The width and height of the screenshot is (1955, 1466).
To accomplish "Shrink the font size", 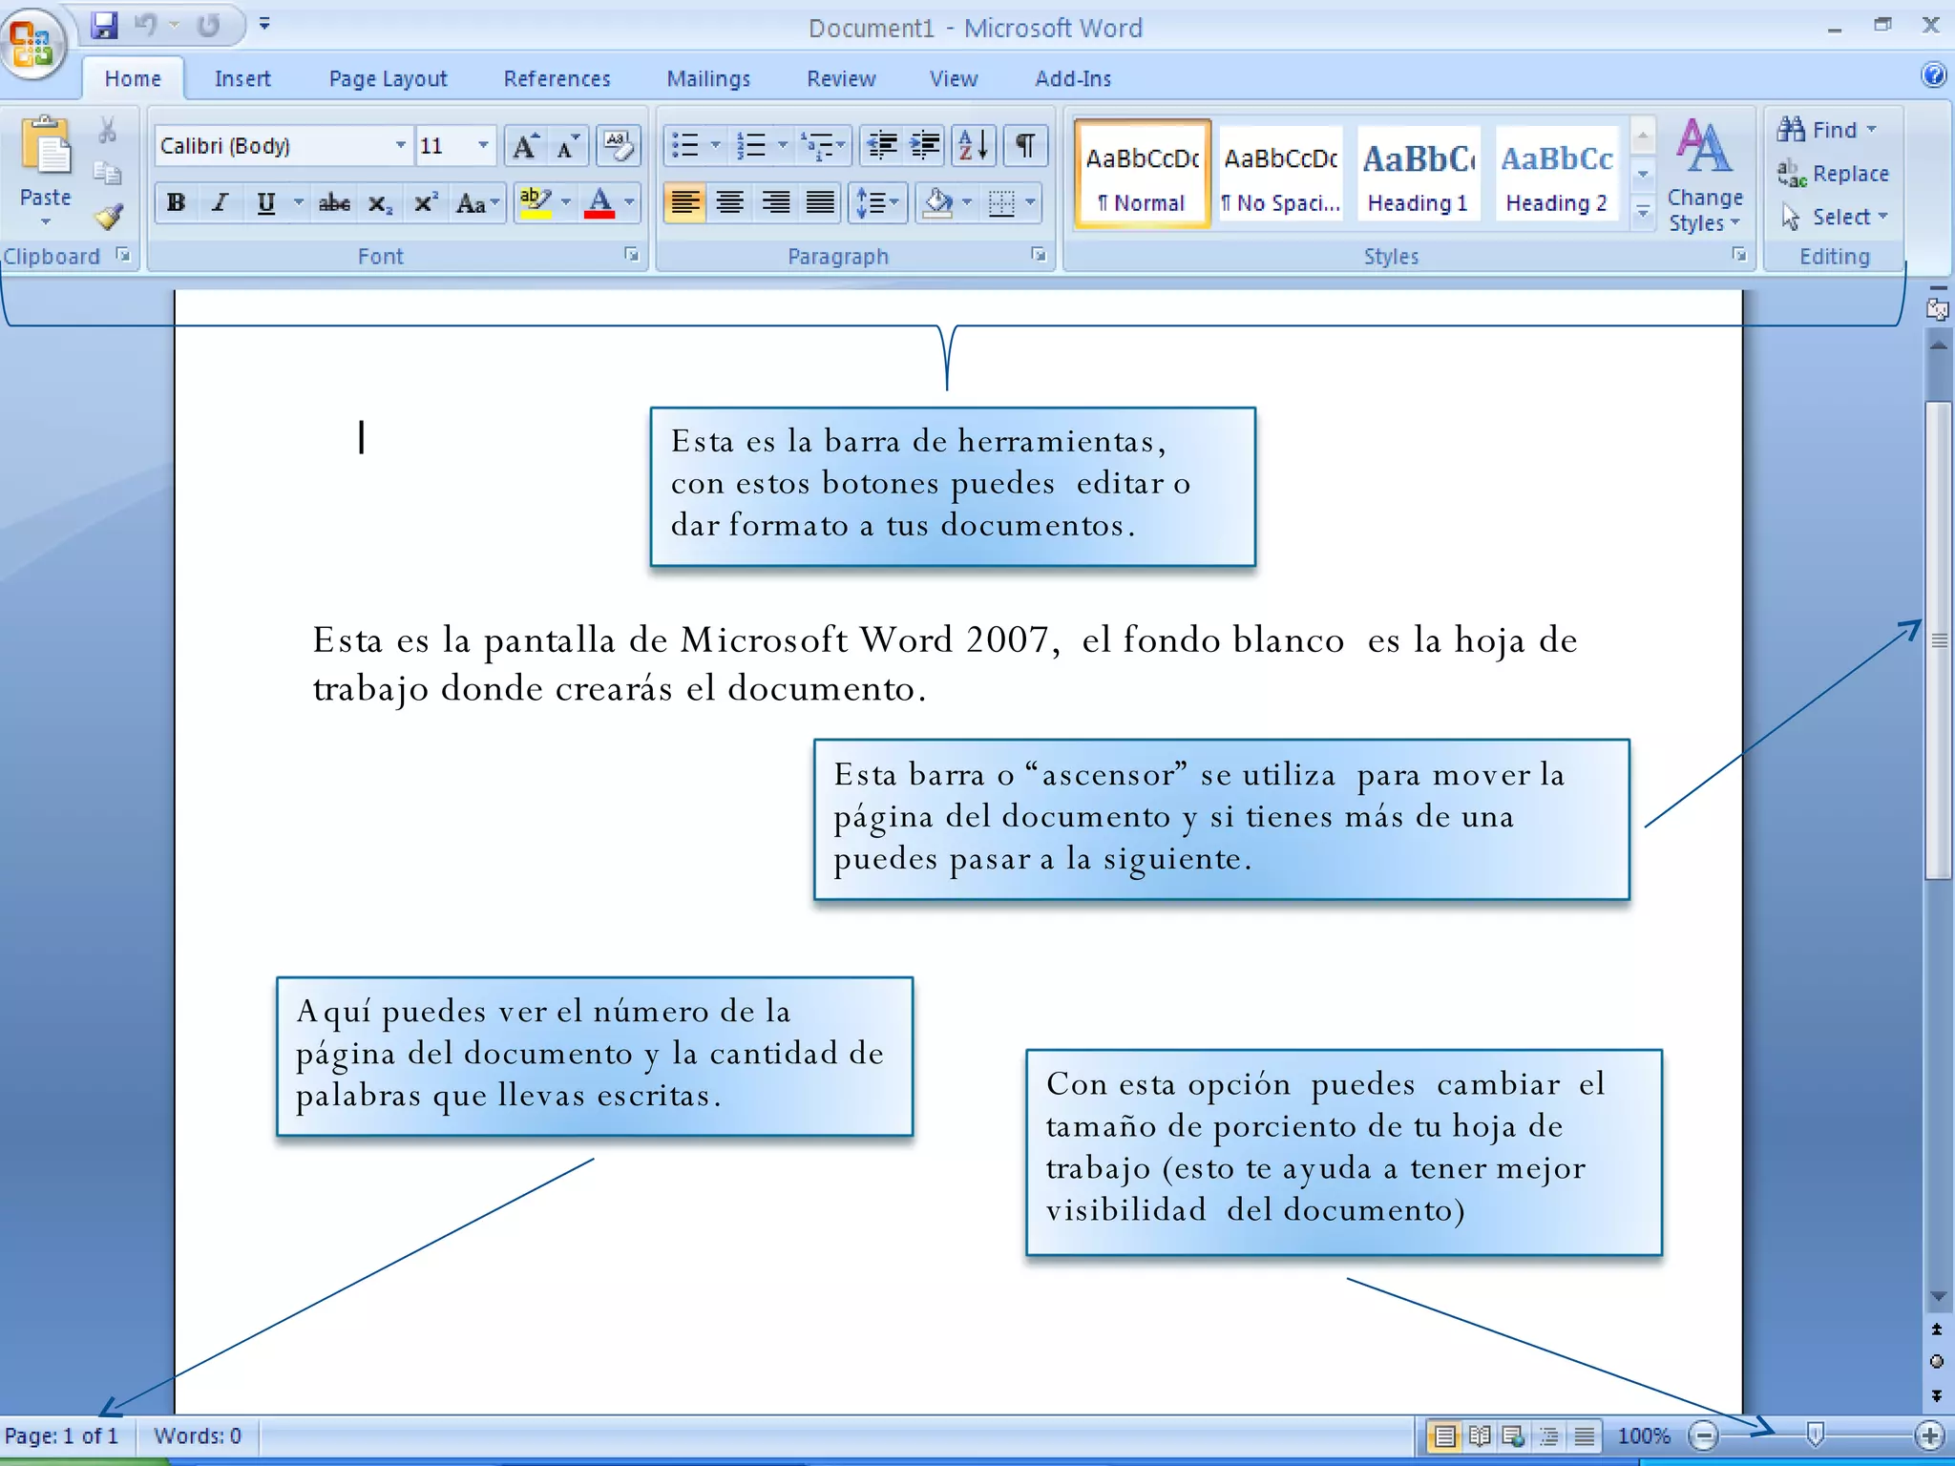I will click(569, 146).
